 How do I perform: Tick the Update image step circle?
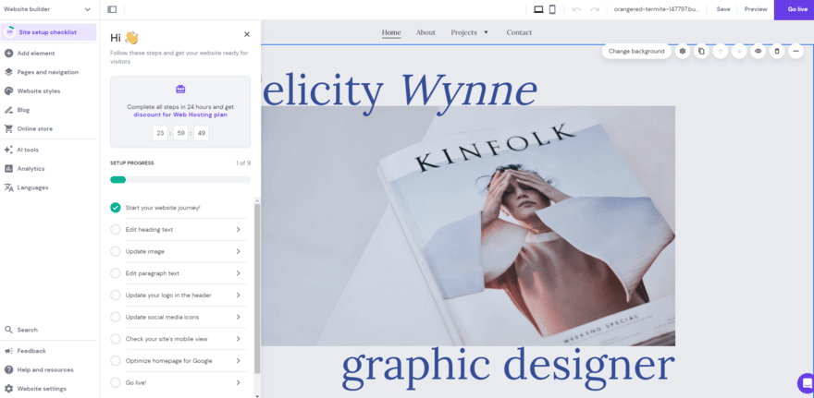tap(116, 251)
